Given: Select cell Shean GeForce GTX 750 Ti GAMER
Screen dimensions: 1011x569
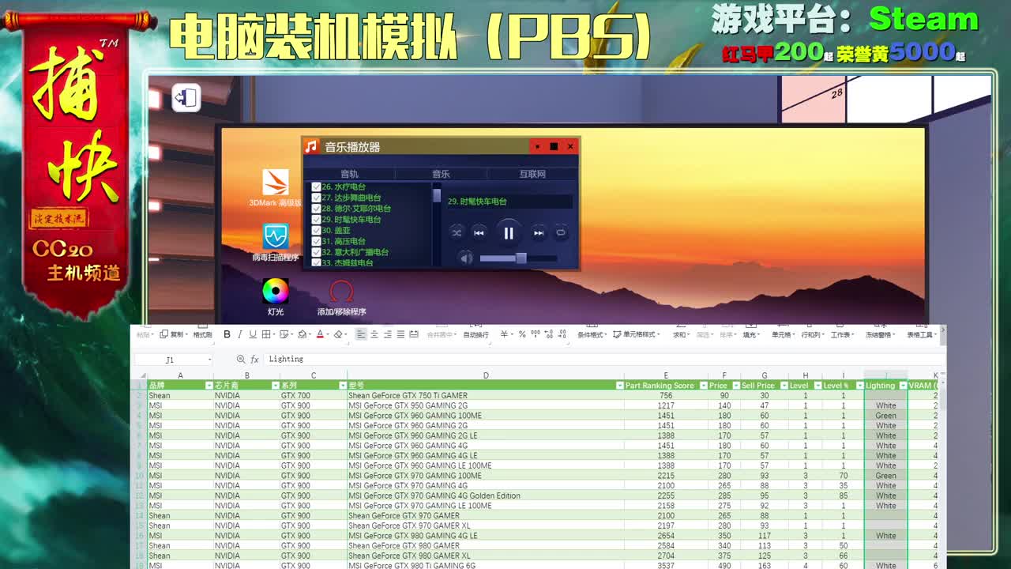Looking at the screenshot, I should click(x=485, y=395).
